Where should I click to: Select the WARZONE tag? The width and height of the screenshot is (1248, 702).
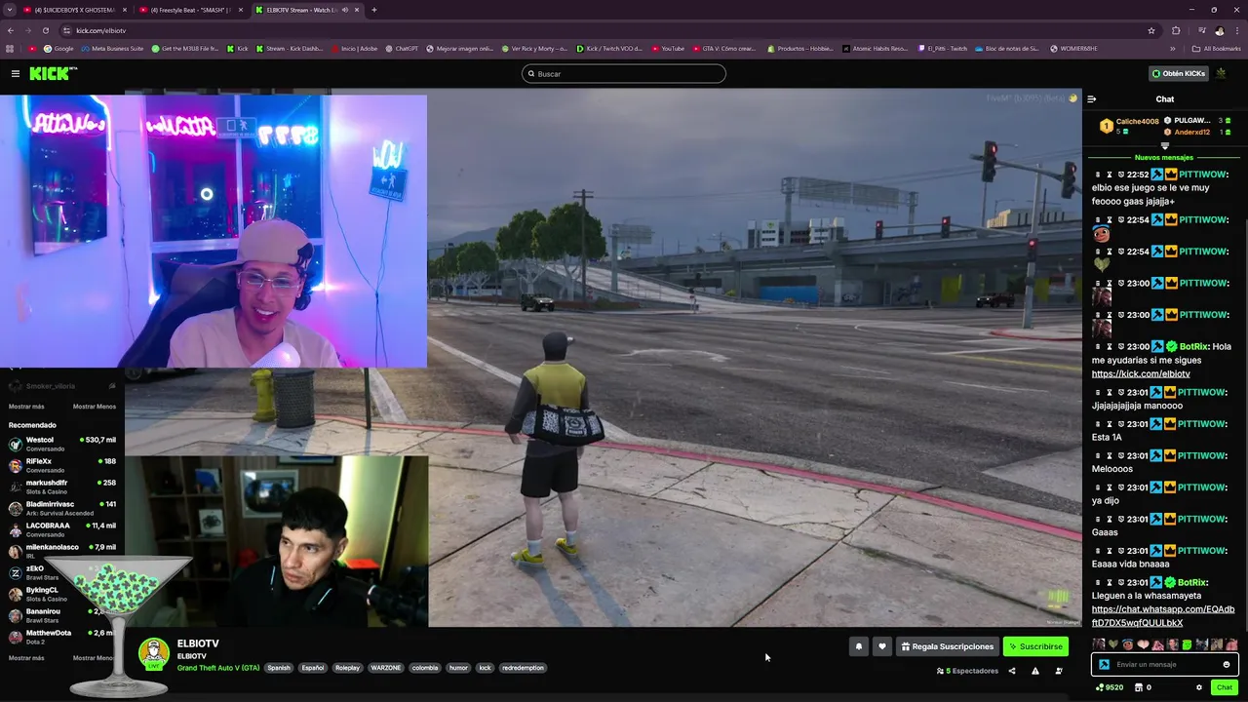point(385,668)
